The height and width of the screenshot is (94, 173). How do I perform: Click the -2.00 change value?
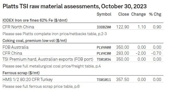(x=141, y=53)
